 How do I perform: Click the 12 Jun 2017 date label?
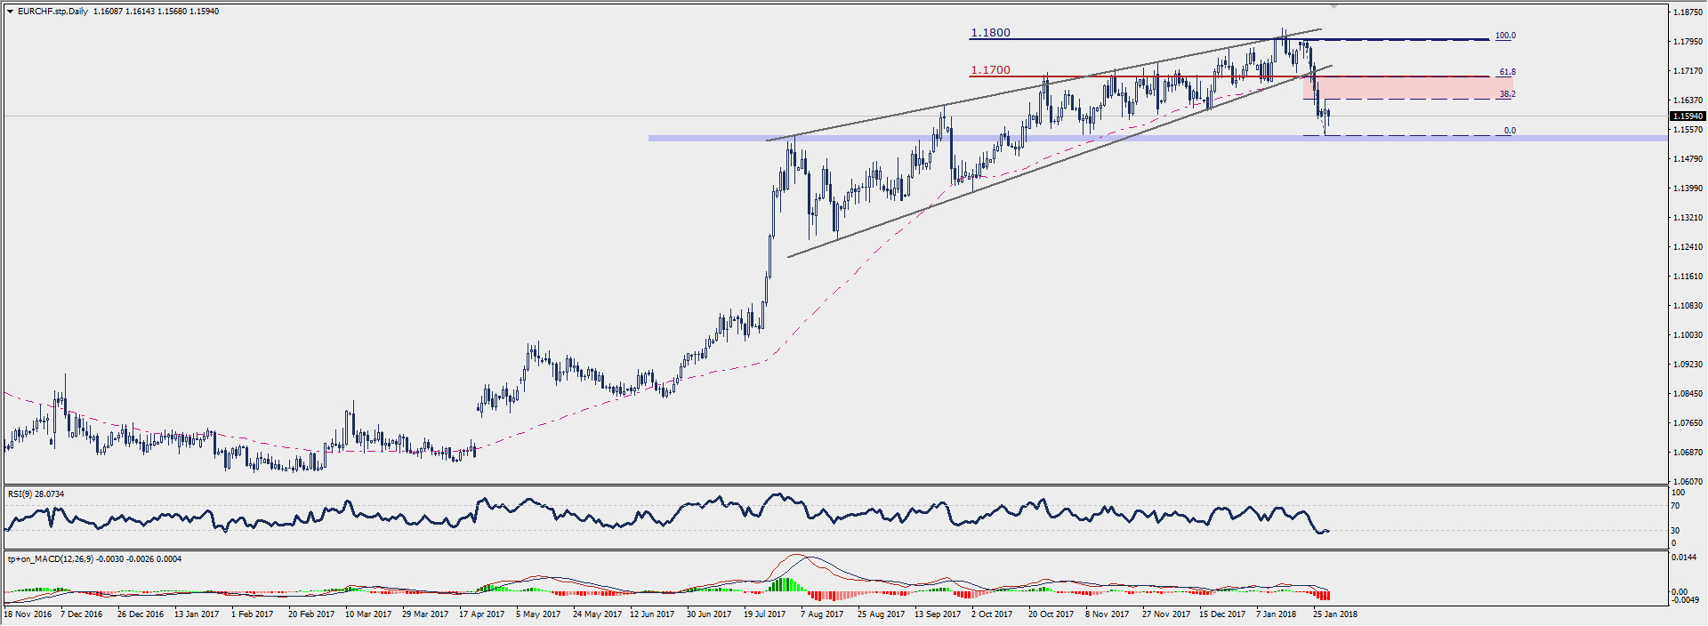pyautogui.click(x=653, y=614)
